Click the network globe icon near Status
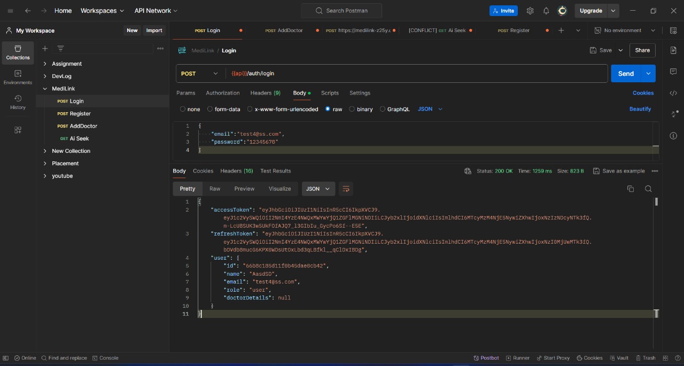Image resolution: width=684 pixels, height=366 pixels. (x=468, y=171)
